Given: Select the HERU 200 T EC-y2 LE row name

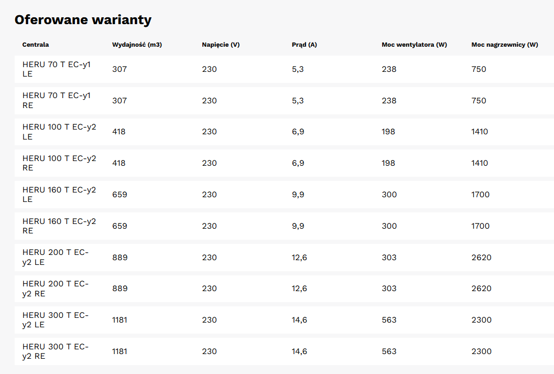Looking at the screenshot, I should click(x=56, y=258).
